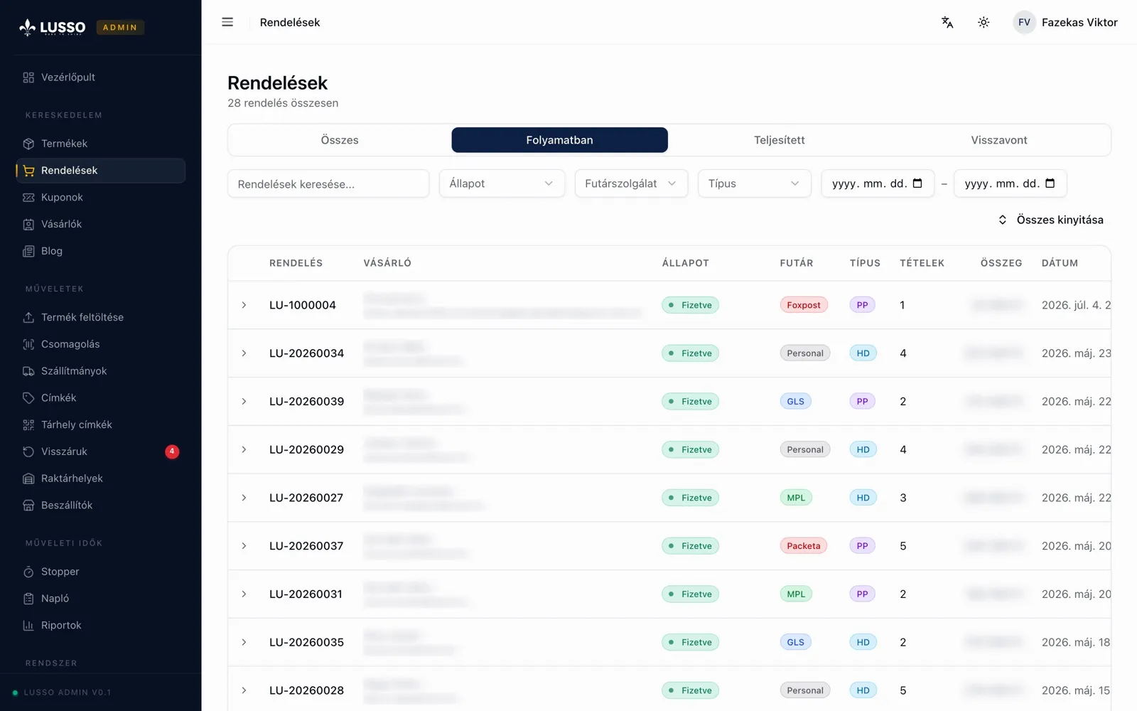Open Visszáruk in sidebar
1137x711 pixels.
[100, 451]
